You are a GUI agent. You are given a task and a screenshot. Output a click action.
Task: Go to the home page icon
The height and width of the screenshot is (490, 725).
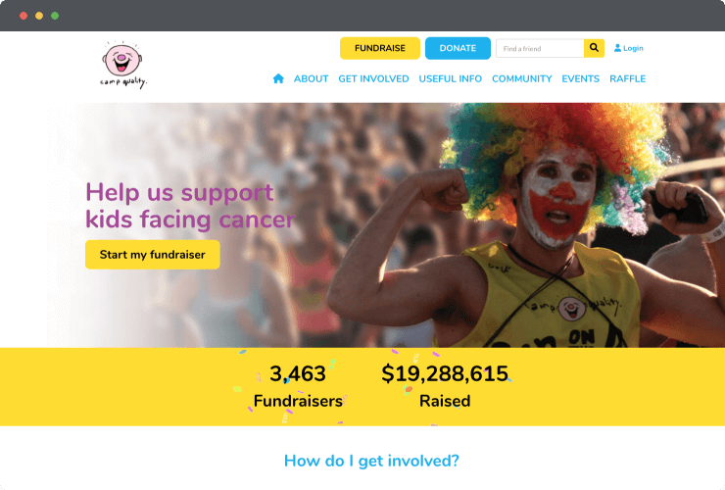click(x=278, y=78)
